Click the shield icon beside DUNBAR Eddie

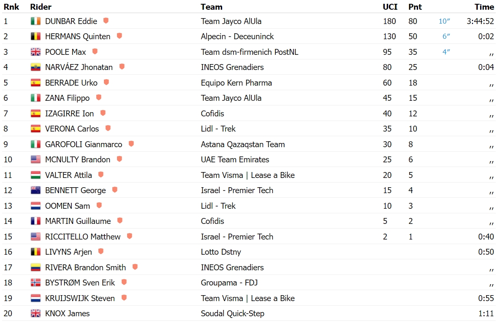point(106,21)
